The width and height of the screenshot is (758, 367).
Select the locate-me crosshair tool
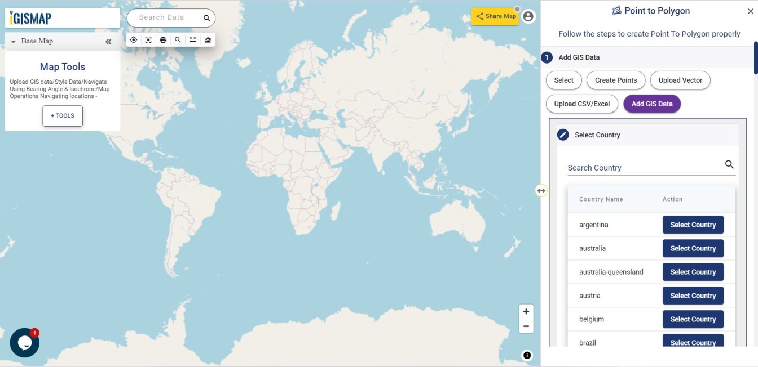coord(134,39)
